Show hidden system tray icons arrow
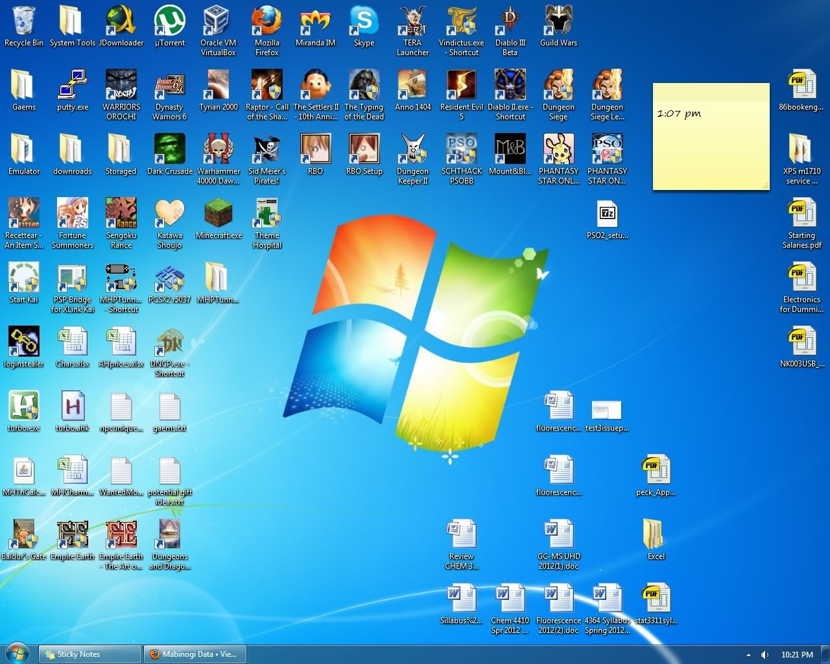 click(748, 655)
